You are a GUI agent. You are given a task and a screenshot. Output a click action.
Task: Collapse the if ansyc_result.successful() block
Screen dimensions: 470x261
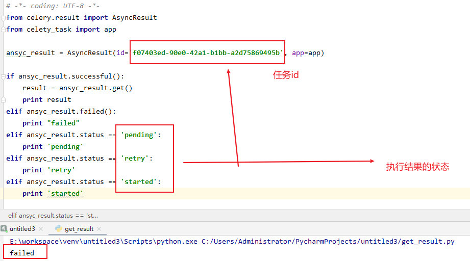click(3, 76)
